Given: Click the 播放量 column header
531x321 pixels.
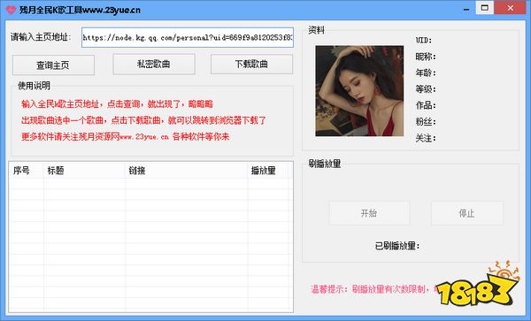Looking at the screenshot, I should click(x=267, y=171).
